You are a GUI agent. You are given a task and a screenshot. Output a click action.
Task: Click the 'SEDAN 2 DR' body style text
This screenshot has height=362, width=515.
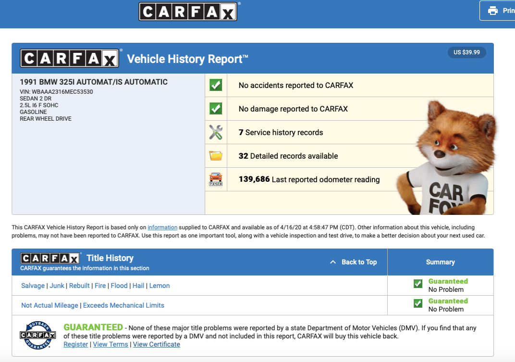pyautogui.click(x=36, y=99)
